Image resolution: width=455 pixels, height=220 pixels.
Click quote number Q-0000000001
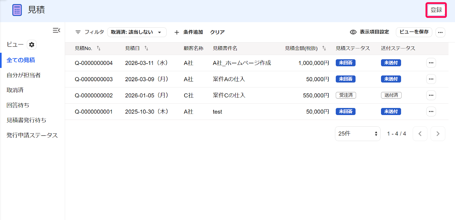pos(94,112)
